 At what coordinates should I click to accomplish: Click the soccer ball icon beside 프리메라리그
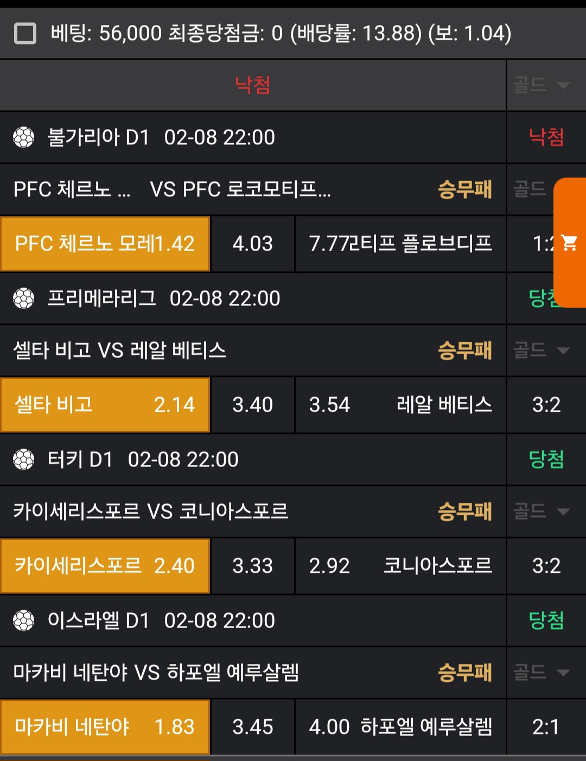24,298
